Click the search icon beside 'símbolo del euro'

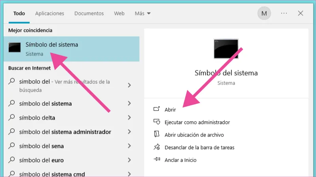pyautogui.click(x=11, y=160)
